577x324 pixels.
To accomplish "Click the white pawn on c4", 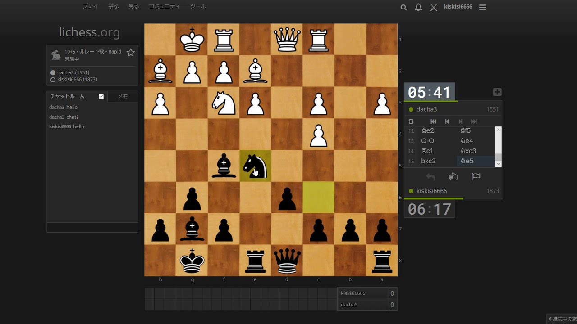I will tap(319, 134).
